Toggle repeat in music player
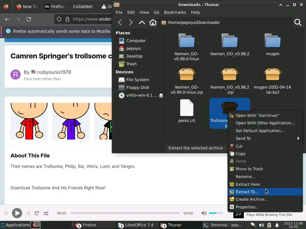Image resolution: width=306 pixels, height=229 pixels. click(x=37, y=213)
